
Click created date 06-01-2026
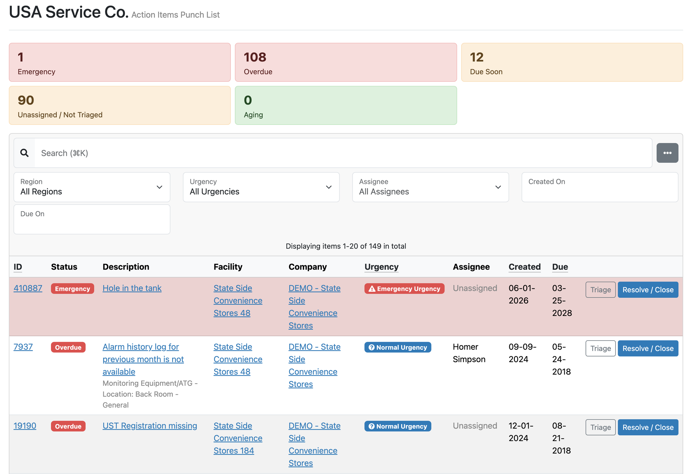tap(522, 294)
